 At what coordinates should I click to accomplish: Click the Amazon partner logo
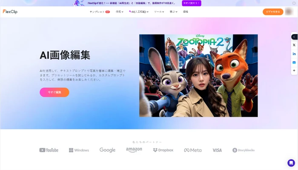[x=134, y=150]
